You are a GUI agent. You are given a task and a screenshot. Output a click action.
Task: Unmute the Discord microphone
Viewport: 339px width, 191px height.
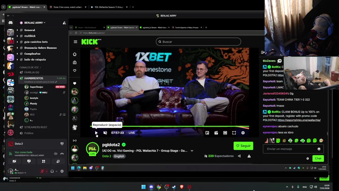pyautogui.click(x=42, y=171)
